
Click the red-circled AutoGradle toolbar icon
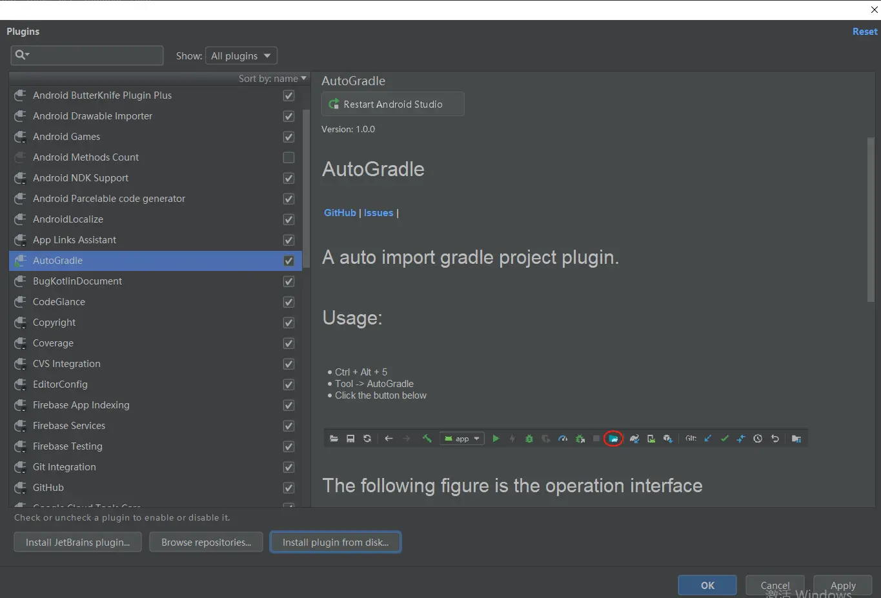click(x=613, y=439)
